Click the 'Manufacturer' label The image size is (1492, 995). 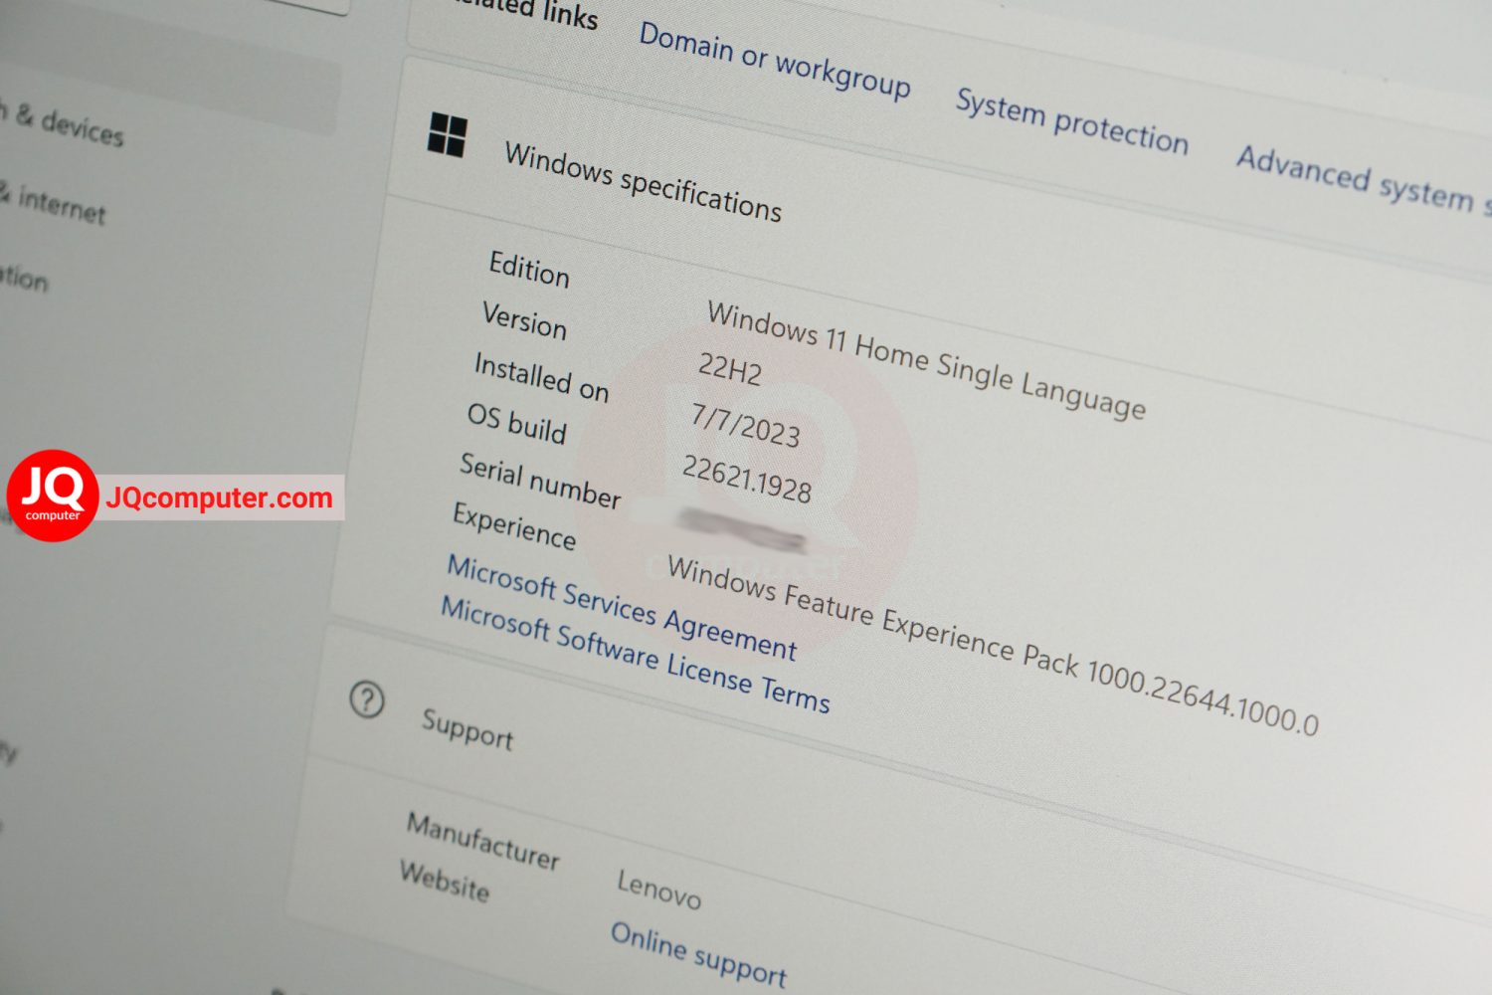pos(483,841)
